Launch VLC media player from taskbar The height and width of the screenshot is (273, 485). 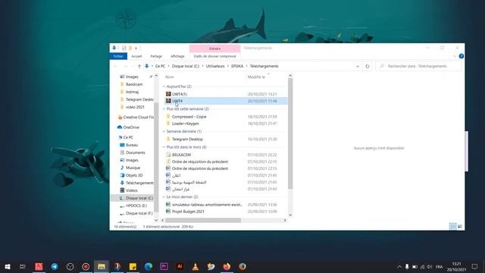196,266
